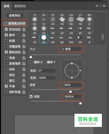This screenshot has width=109, height=134.
Task: Toggle lock icon for 散布
Action: [24, 35]
